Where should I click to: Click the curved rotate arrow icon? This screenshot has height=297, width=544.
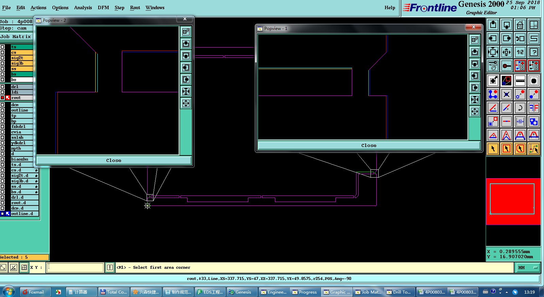coord(520,108)
